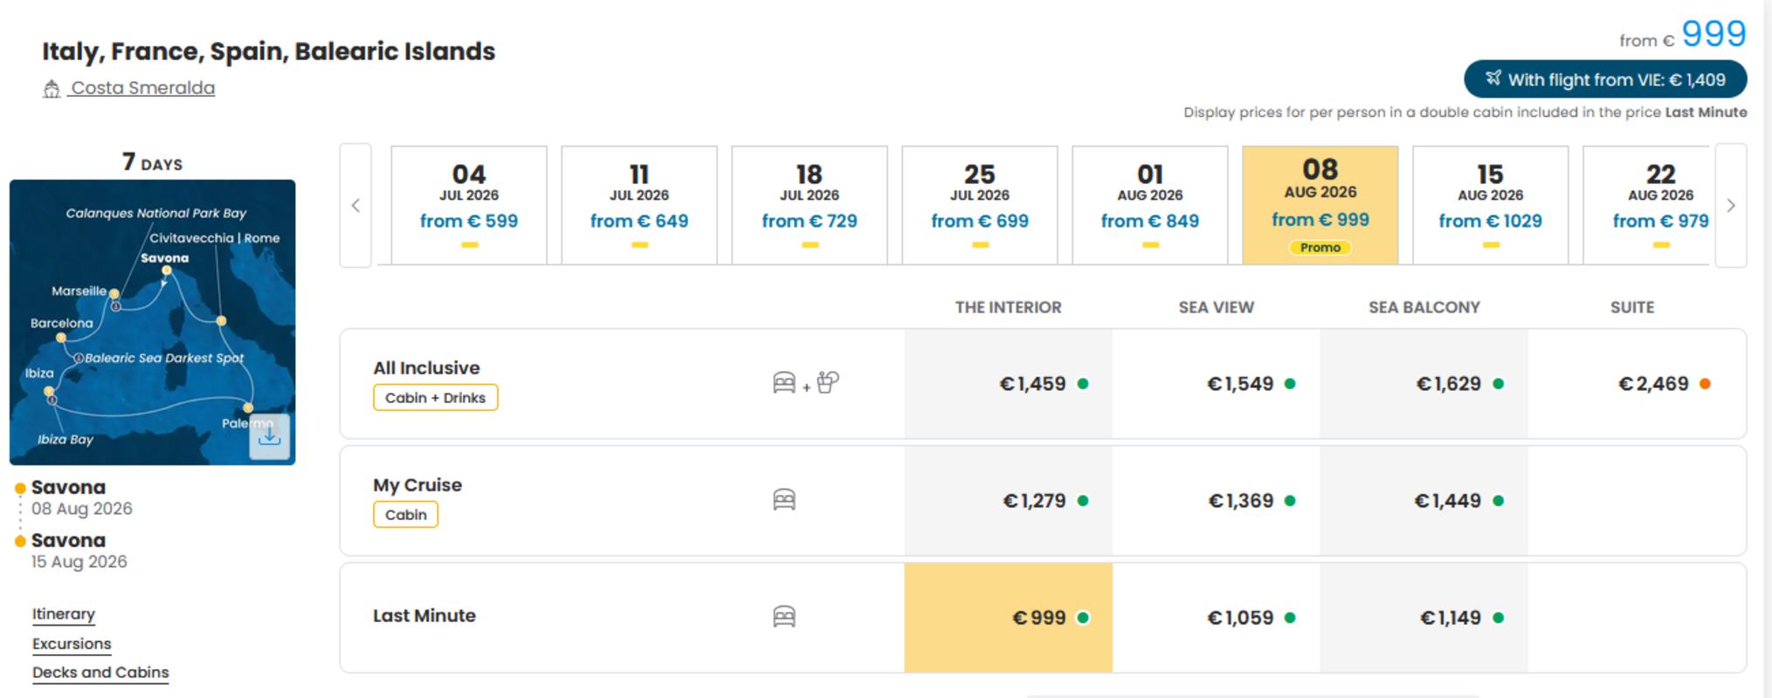This screenshot has height=698, width=1772.
Task: Click the bed icon in Last Minute row
Action: click(784, 617)
